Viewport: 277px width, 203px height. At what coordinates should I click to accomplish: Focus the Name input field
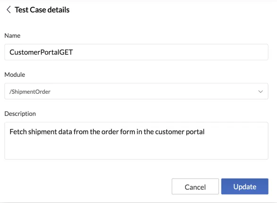click(136, 52)
